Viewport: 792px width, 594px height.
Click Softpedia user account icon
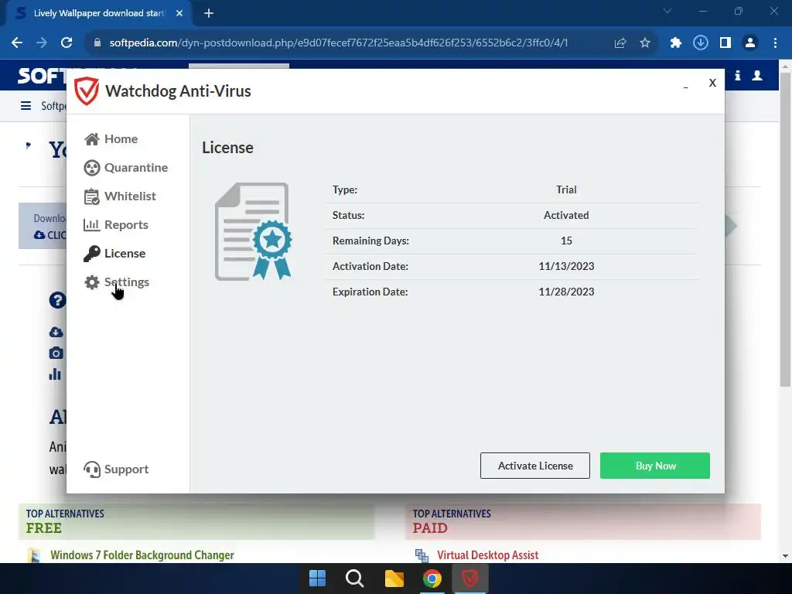click(x=757, y=76)
